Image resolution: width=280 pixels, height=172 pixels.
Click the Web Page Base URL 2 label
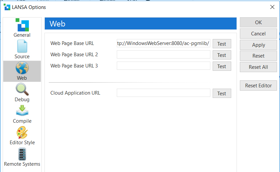pos(74,55)
